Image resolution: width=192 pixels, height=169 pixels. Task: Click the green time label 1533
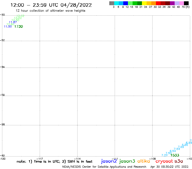coord(175,155)
